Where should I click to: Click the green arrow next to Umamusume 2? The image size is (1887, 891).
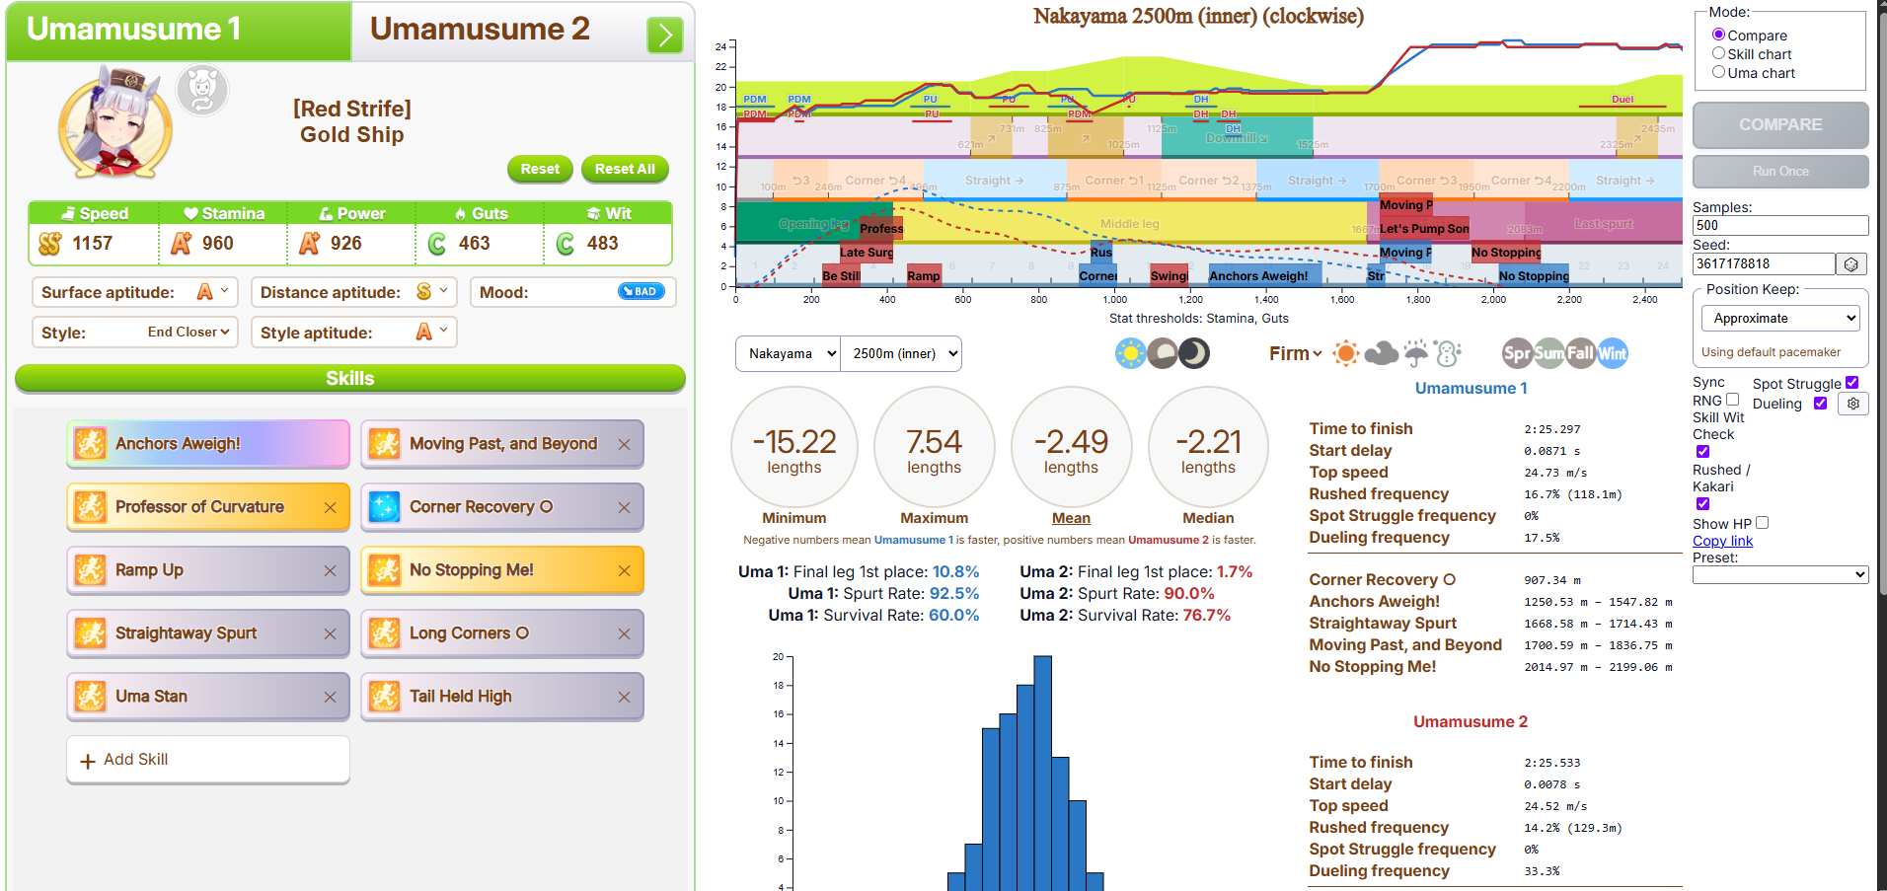[x=665, y=36]
